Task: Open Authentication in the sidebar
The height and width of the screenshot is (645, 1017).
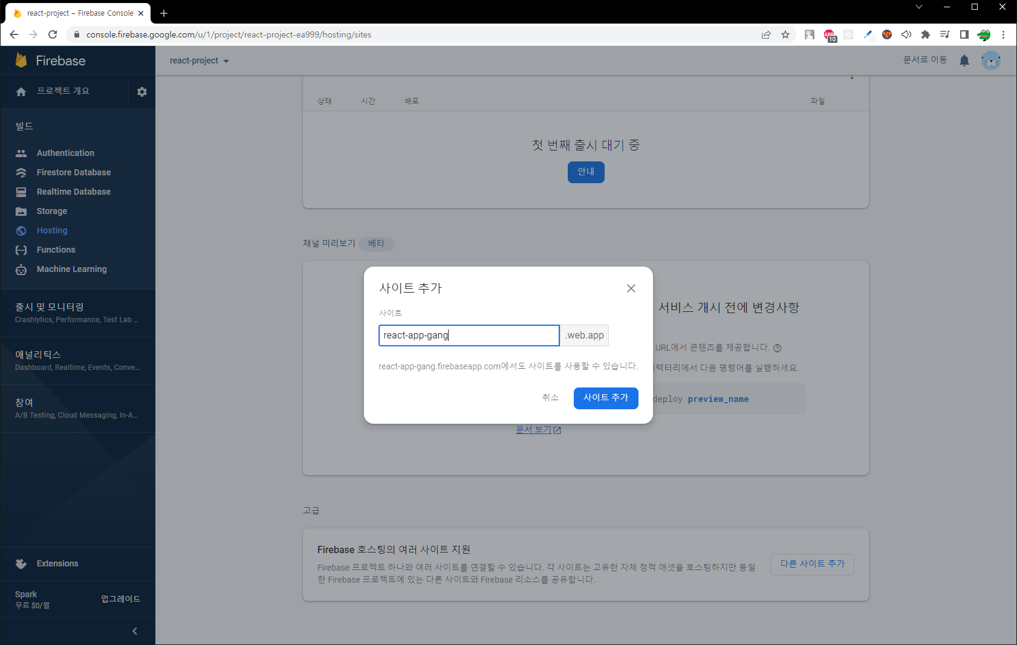Action: pos(65,153)
